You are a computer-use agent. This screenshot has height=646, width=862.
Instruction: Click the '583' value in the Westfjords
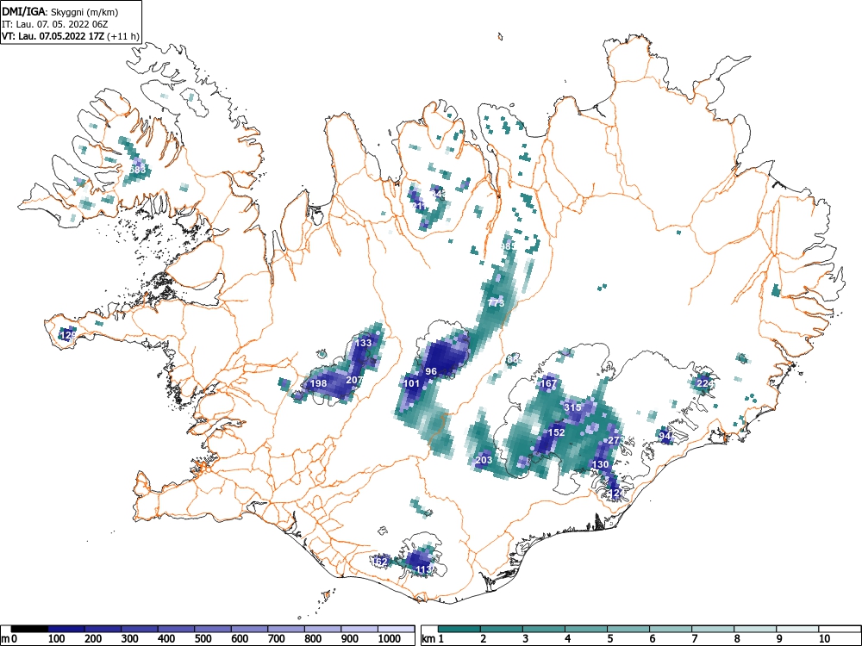pyautogui.click(x=137, y=170)
